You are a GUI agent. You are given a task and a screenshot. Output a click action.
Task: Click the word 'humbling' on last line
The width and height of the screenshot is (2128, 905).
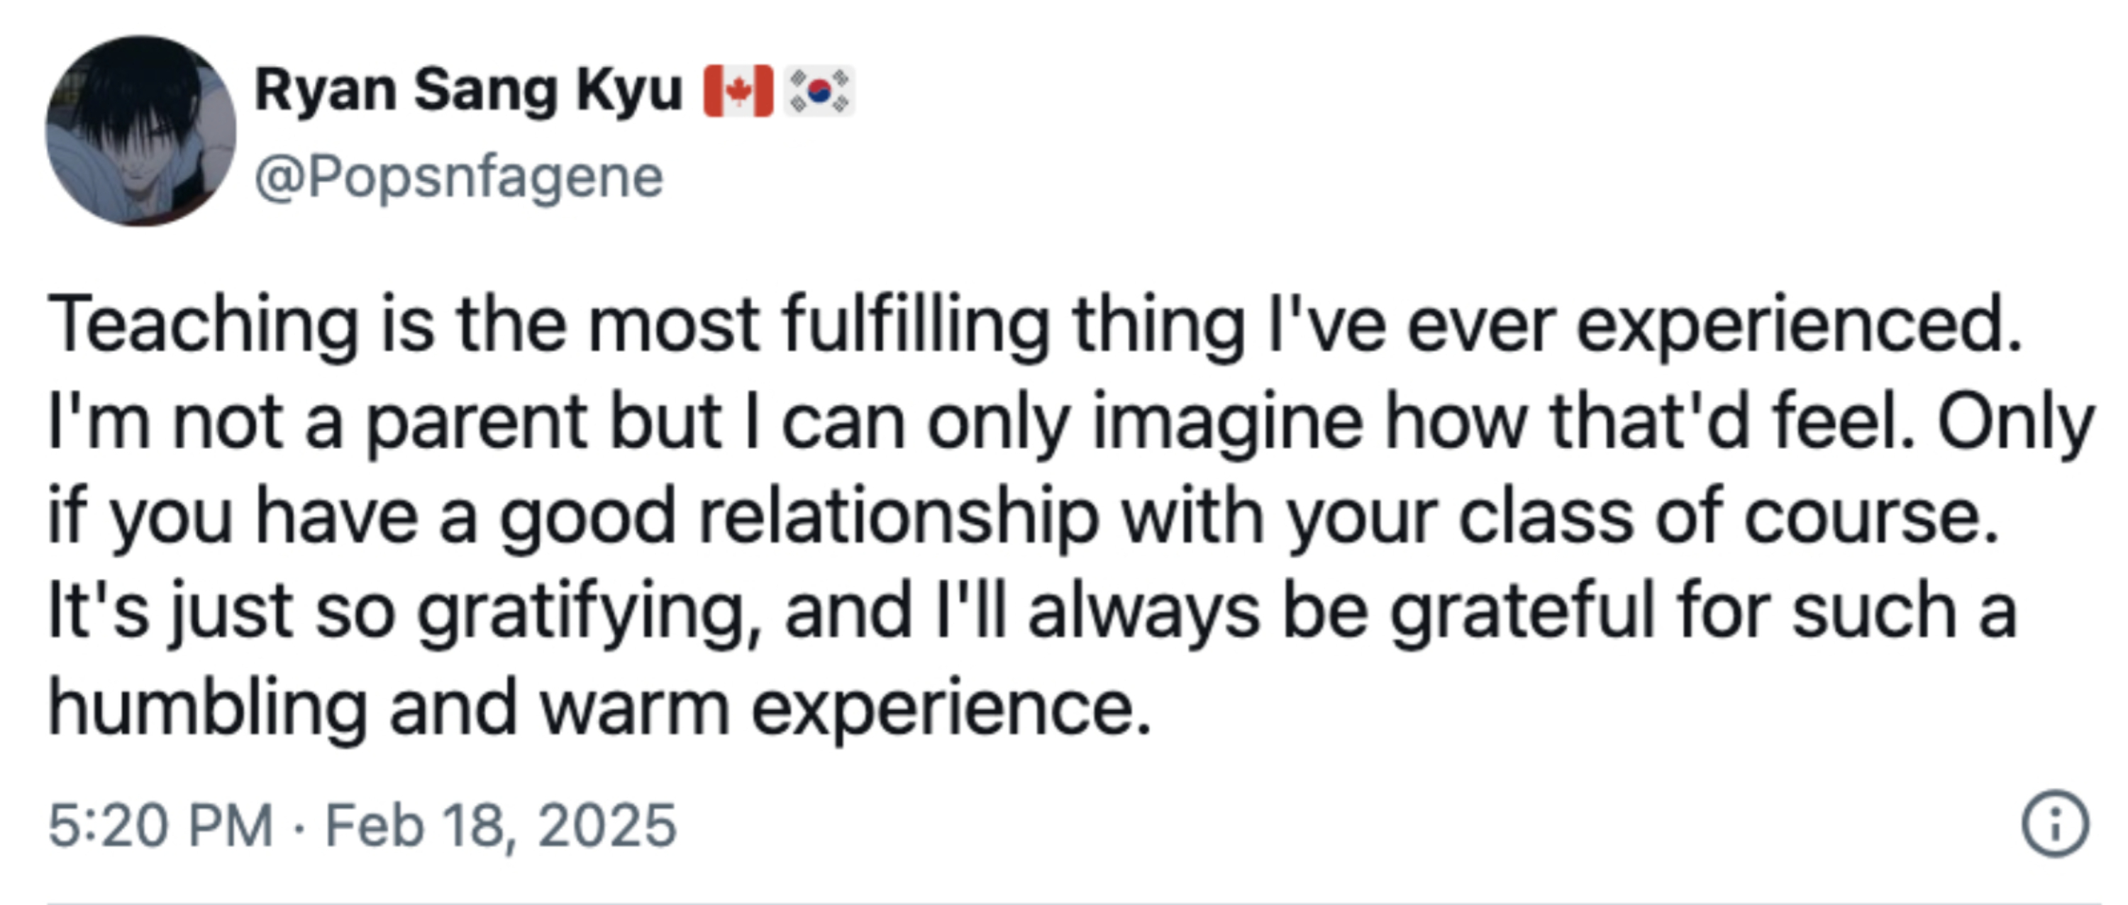click(207, 709)
